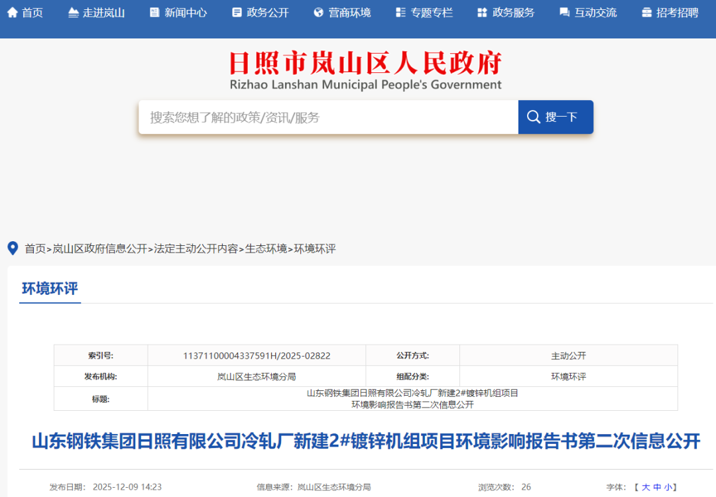Image resolution: width=716 pixels, height=497 pixels.
Task: Click the 新闻中心 news icon
Action: pyautogui.click(x=154, y=13)
